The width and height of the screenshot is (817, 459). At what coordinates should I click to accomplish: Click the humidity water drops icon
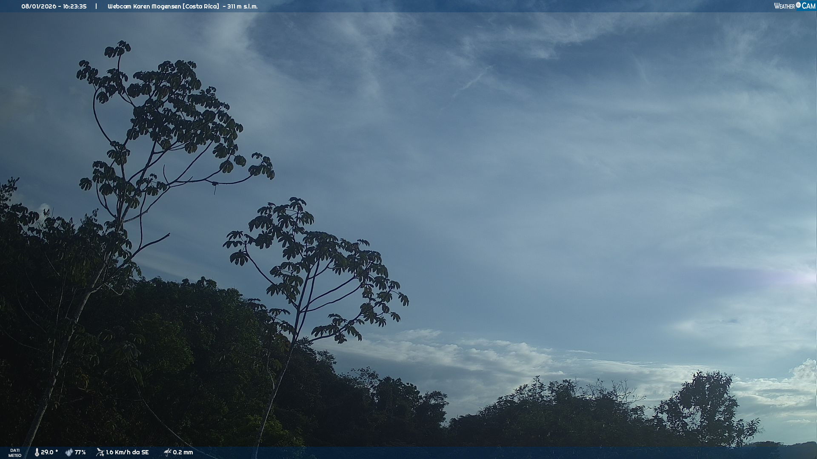click(69, 453)
